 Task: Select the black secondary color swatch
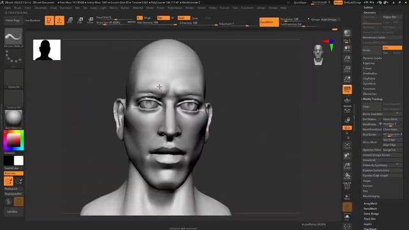coord(8,160)
